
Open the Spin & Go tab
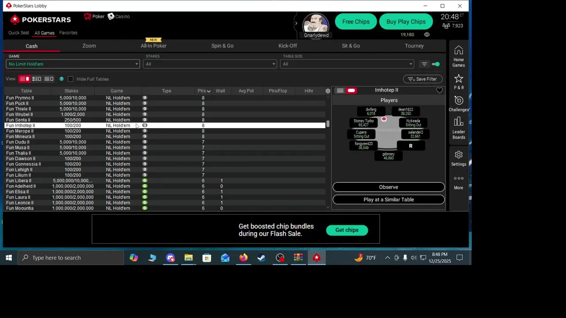[222, 46]
